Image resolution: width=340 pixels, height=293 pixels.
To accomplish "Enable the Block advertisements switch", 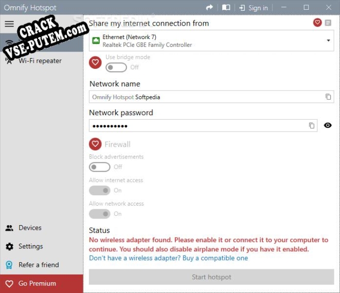I will coord(100,167).
